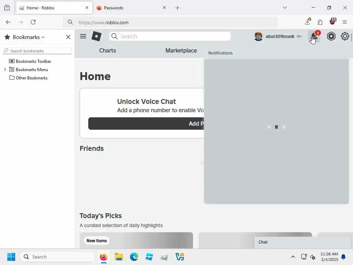Viewport: 353px width, 265px height.
Task: Click the uBlock Origin shield icon
Action: pos(333,22)
